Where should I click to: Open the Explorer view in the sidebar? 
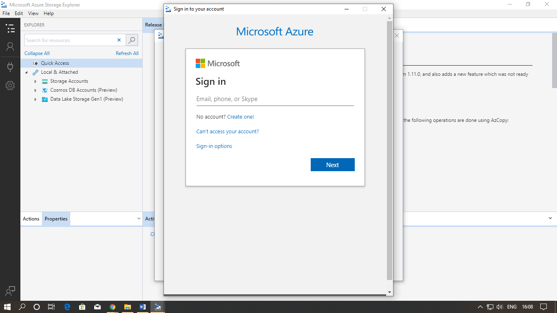coord(10,29)
